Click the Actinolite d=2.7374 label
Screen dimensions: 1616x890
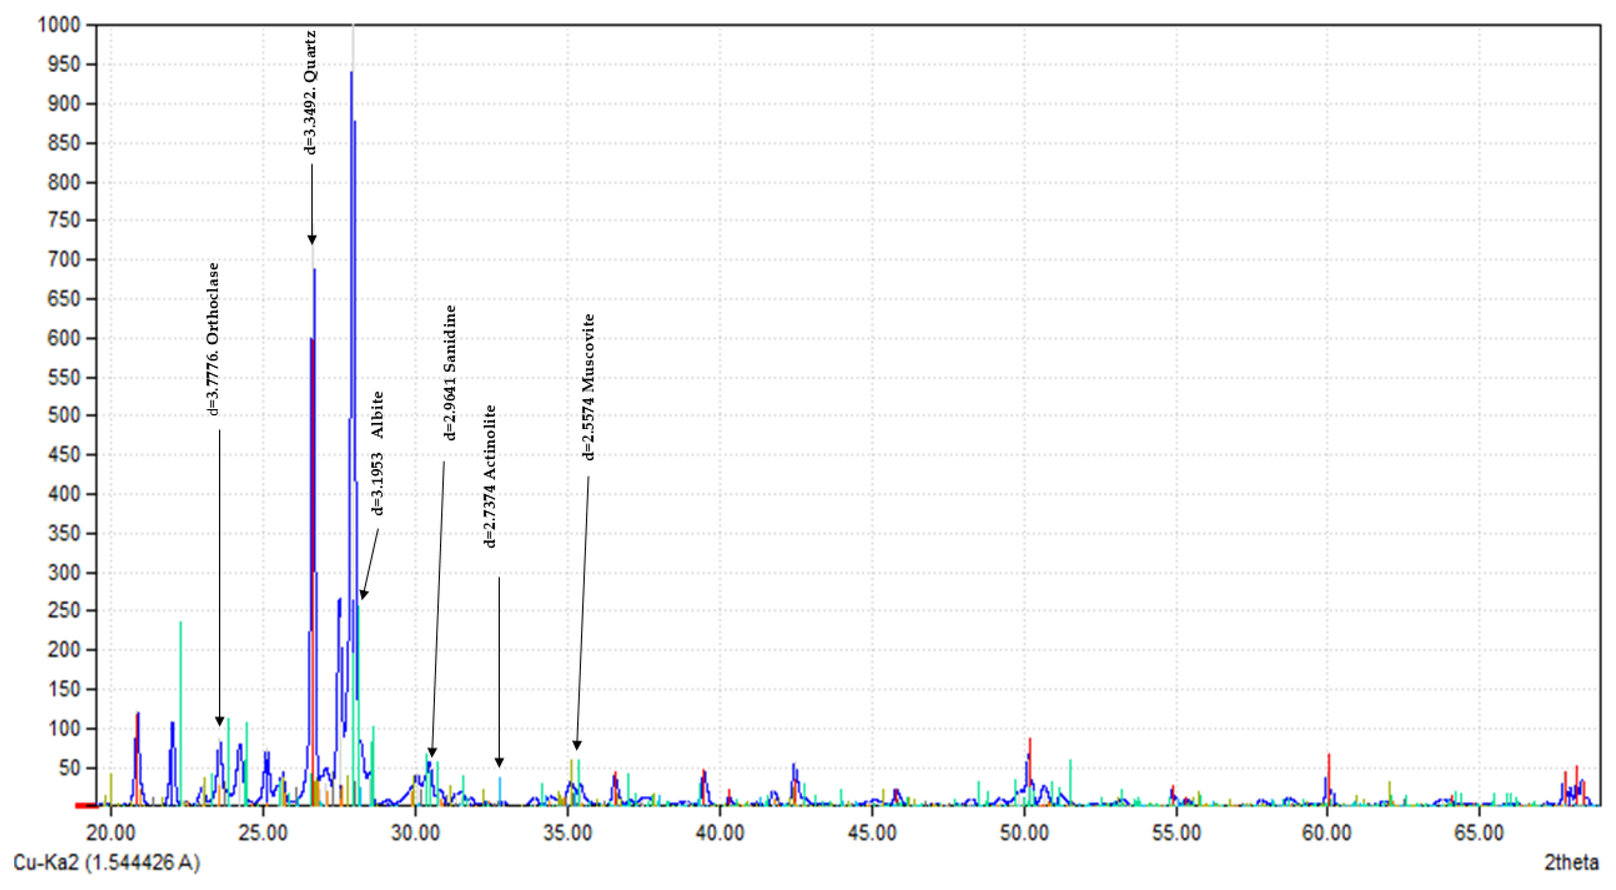(x=490, y=476)
